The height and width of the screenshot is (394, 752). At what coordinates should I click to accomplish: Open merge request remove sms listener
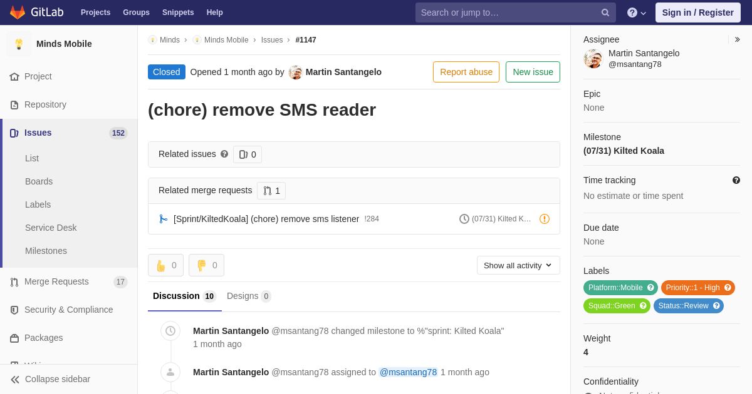tap(266, 219)
